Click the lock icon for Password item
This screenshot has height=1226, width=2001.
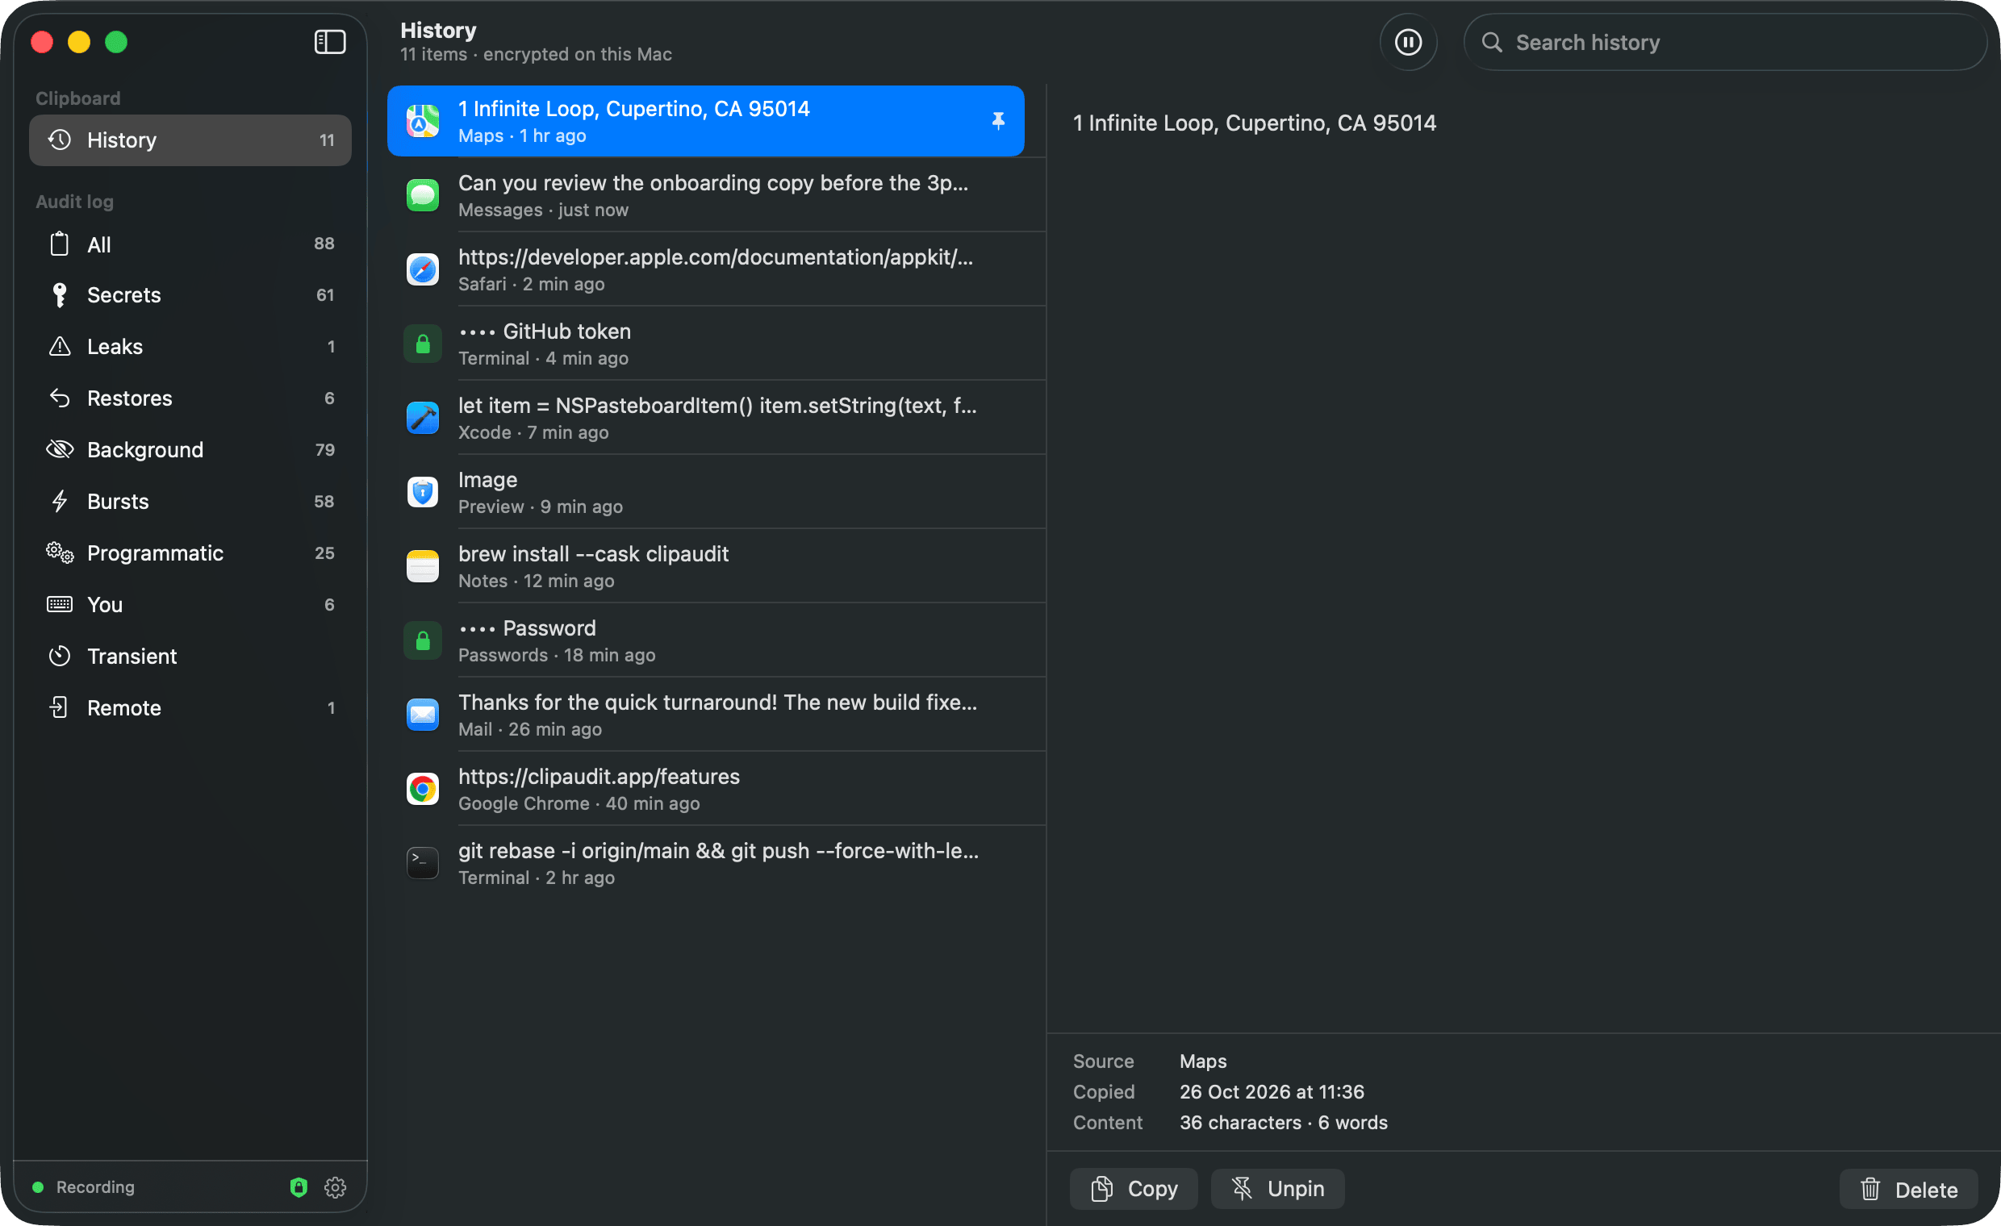[x=422, y=640]
